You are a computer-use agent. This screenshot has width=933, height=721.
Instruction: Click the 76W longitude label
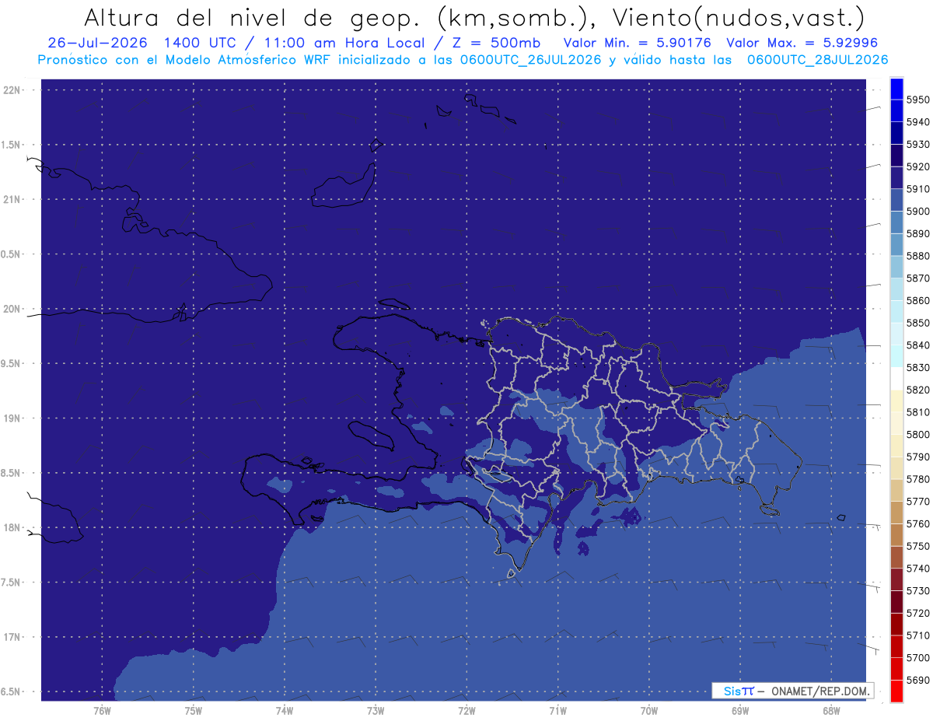[102, 710]
